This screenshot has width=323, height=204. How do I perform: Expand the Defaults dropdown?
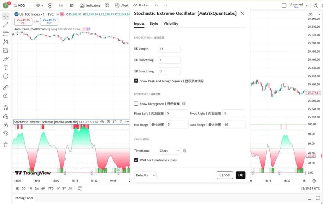coord(145,175)
